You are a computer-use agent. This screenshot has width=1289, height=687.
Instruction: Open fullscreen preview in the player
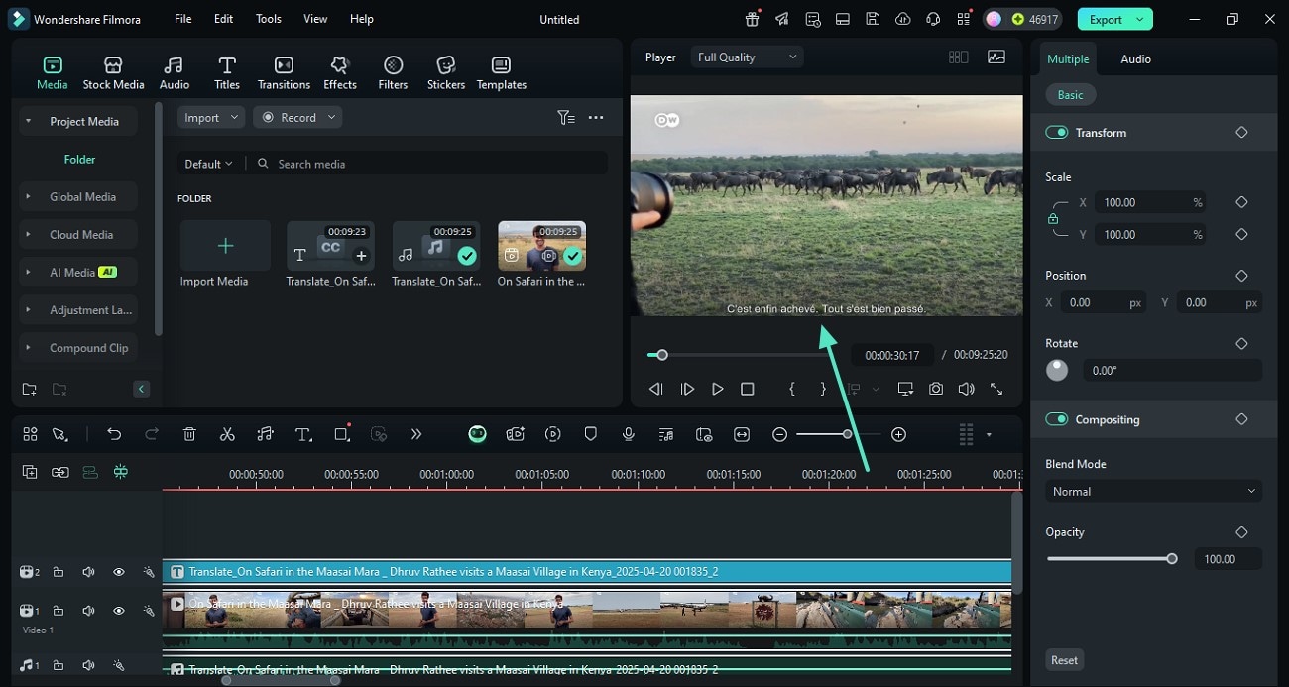996,389
